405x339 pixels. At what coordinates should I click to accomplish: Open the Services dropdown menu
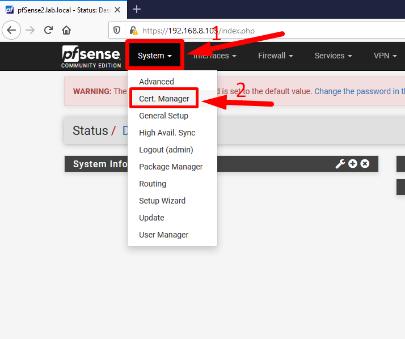[x=333, y=56]
